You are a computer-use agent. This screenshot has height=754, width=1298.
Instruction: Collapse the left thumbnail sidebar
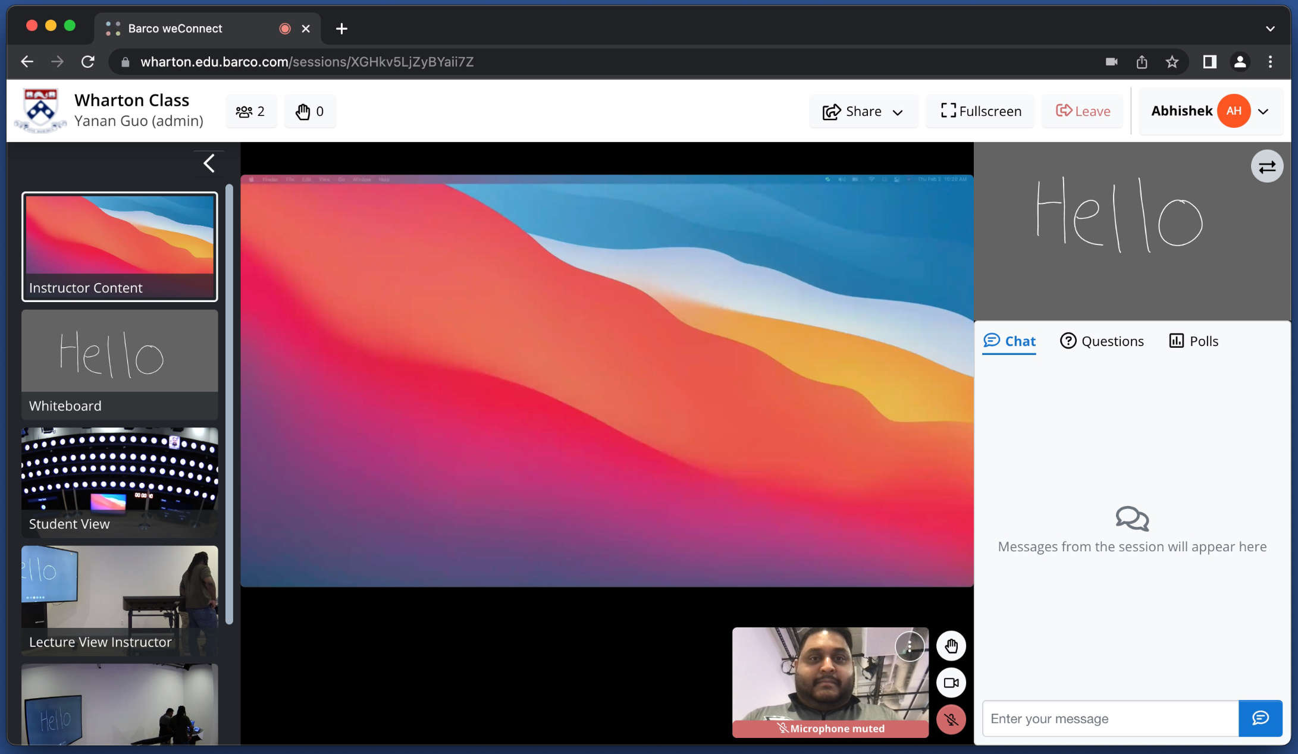tap(209, 164)
